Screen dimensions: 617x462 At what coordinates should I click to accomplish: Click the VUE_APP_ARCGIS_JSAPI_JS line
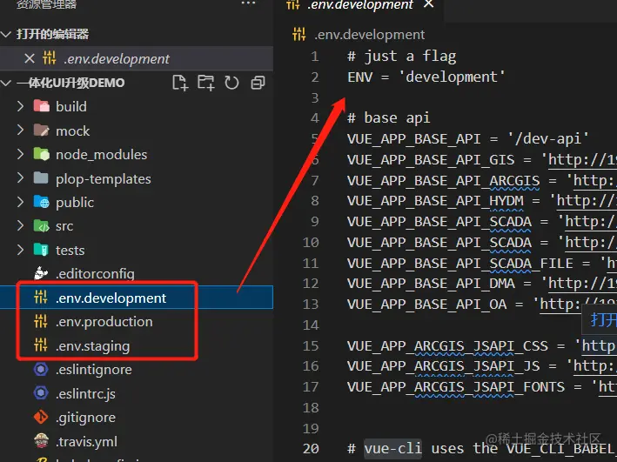(482, 366)
